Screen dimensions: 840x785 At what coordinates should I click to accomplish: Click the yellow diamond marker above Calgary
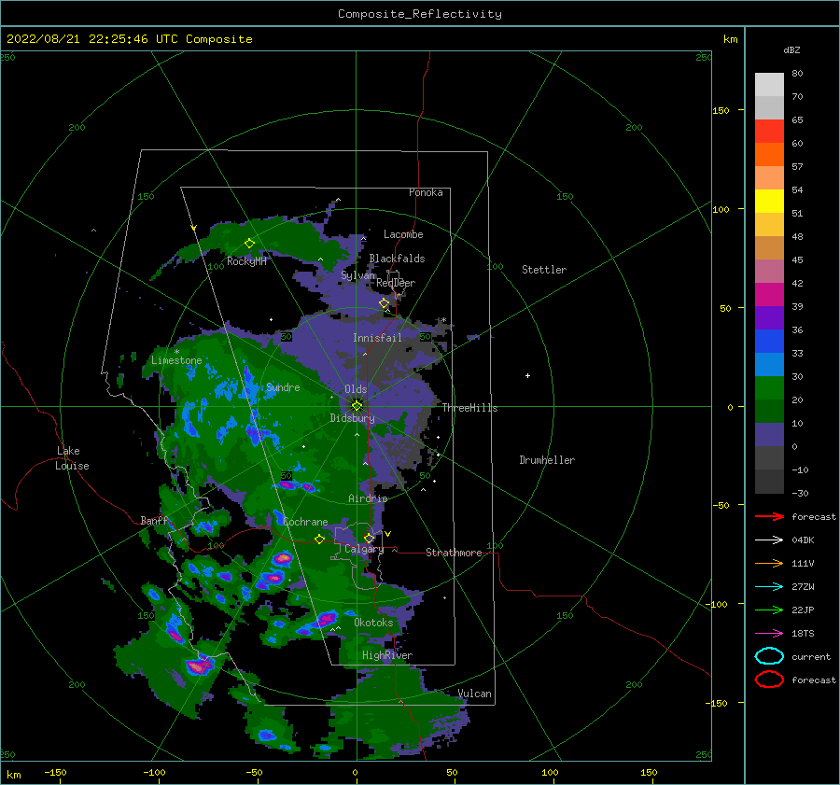point(369,538)
